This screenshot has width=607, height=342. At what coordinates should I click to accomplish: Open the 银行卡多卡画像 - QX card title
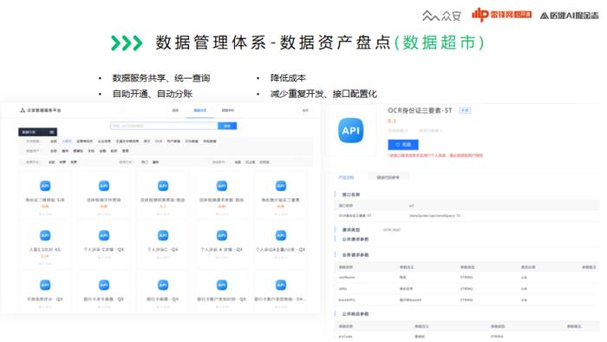click(x=104, y=299)
